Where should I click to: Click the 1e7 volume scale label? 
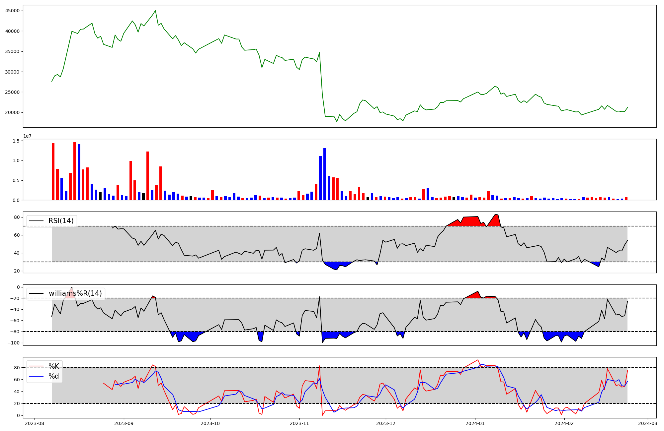click(x=27, y=136)
